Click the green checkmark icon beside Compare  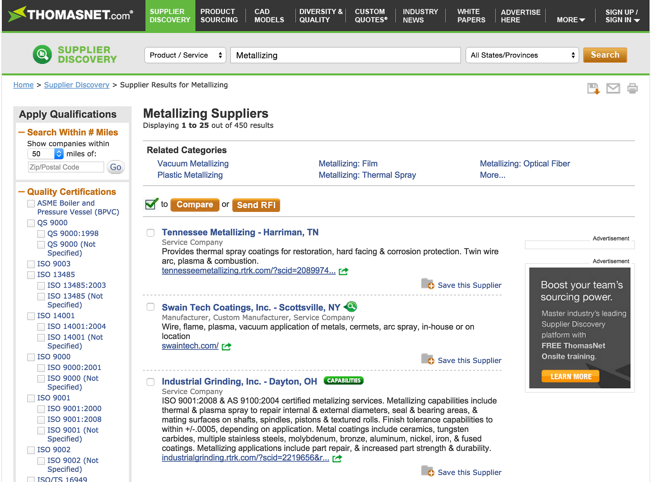(152, 204)
